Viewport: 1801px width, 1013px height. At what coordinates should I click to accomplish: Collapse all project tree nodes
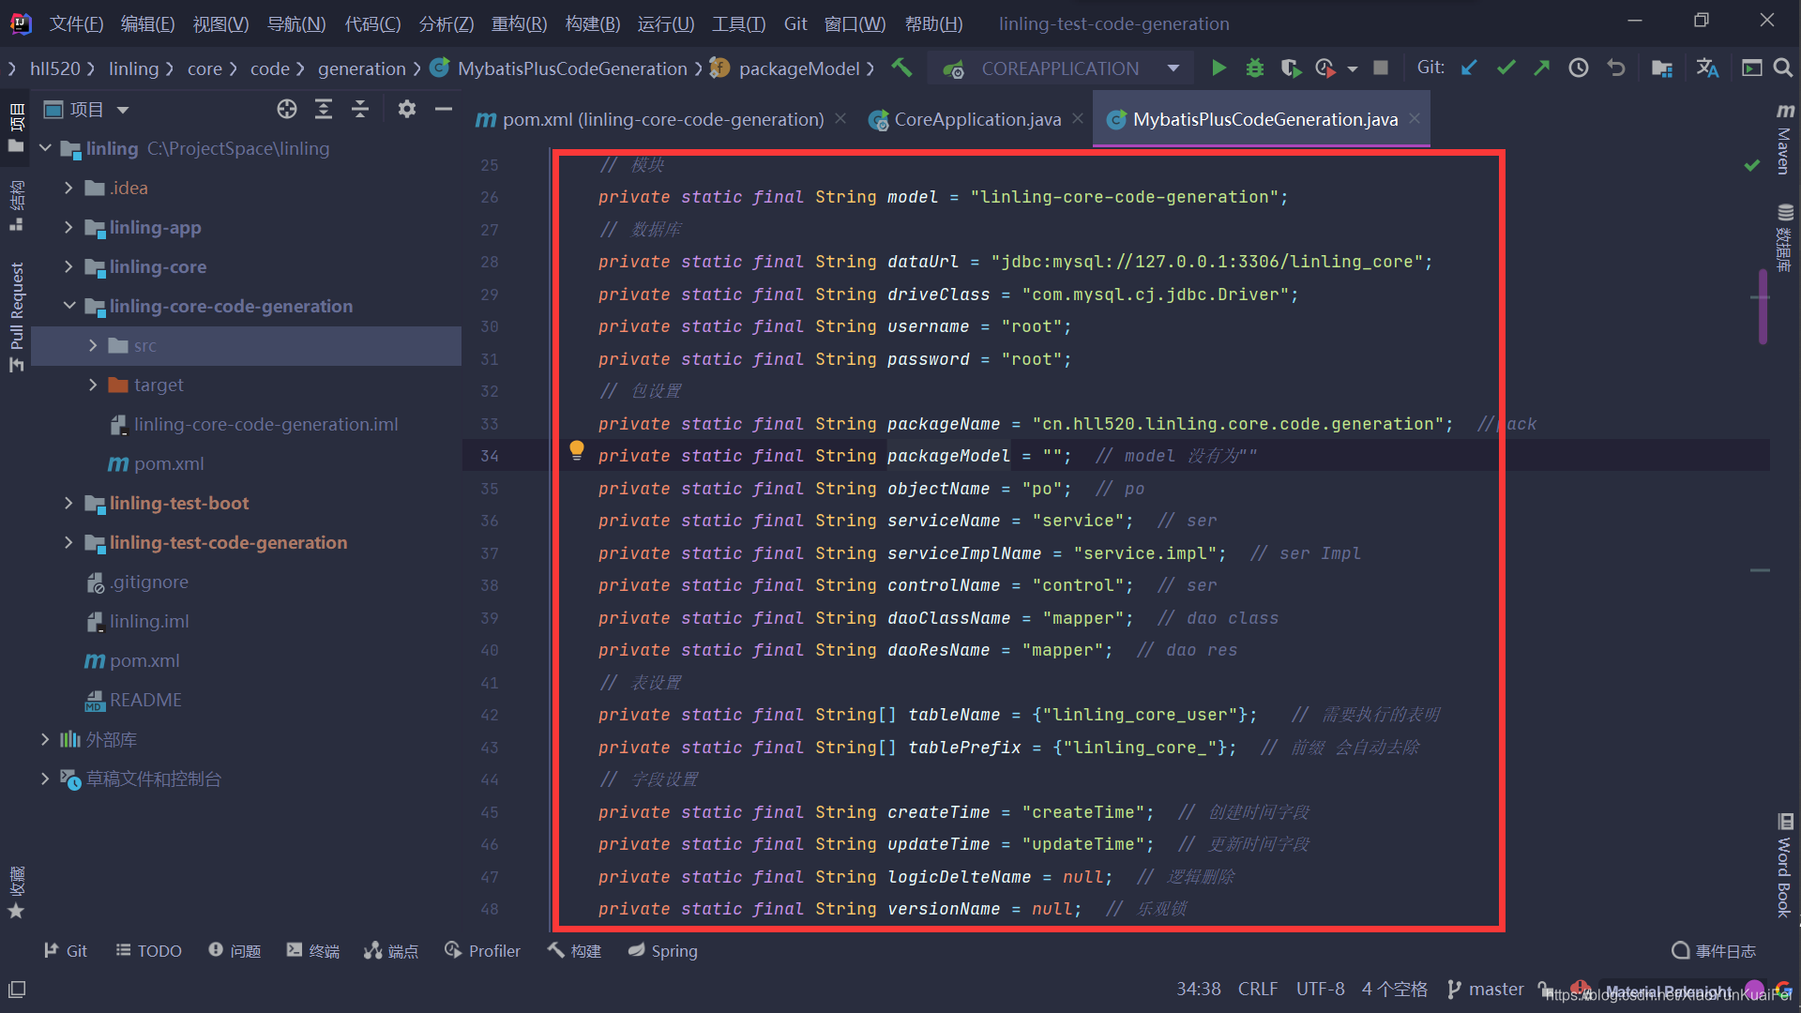pyautogui.click(x=360, y=110)
